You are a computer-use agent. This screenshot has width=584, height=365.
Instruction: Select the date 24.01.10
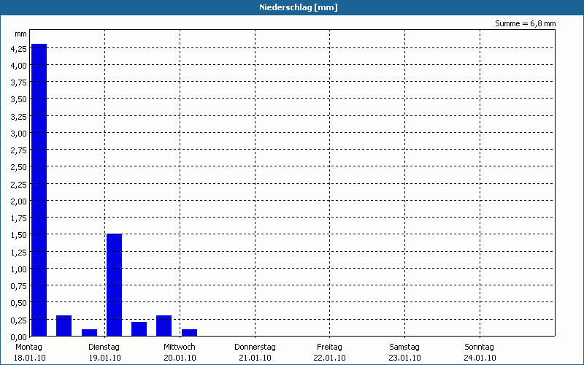coord(480,358)
